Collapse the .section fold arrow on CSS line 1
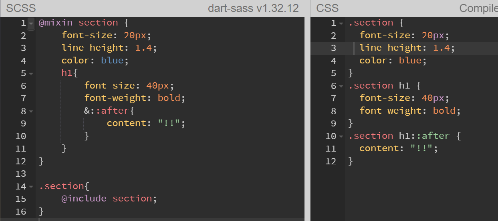 pyautogui.click(x=341, y=23)
